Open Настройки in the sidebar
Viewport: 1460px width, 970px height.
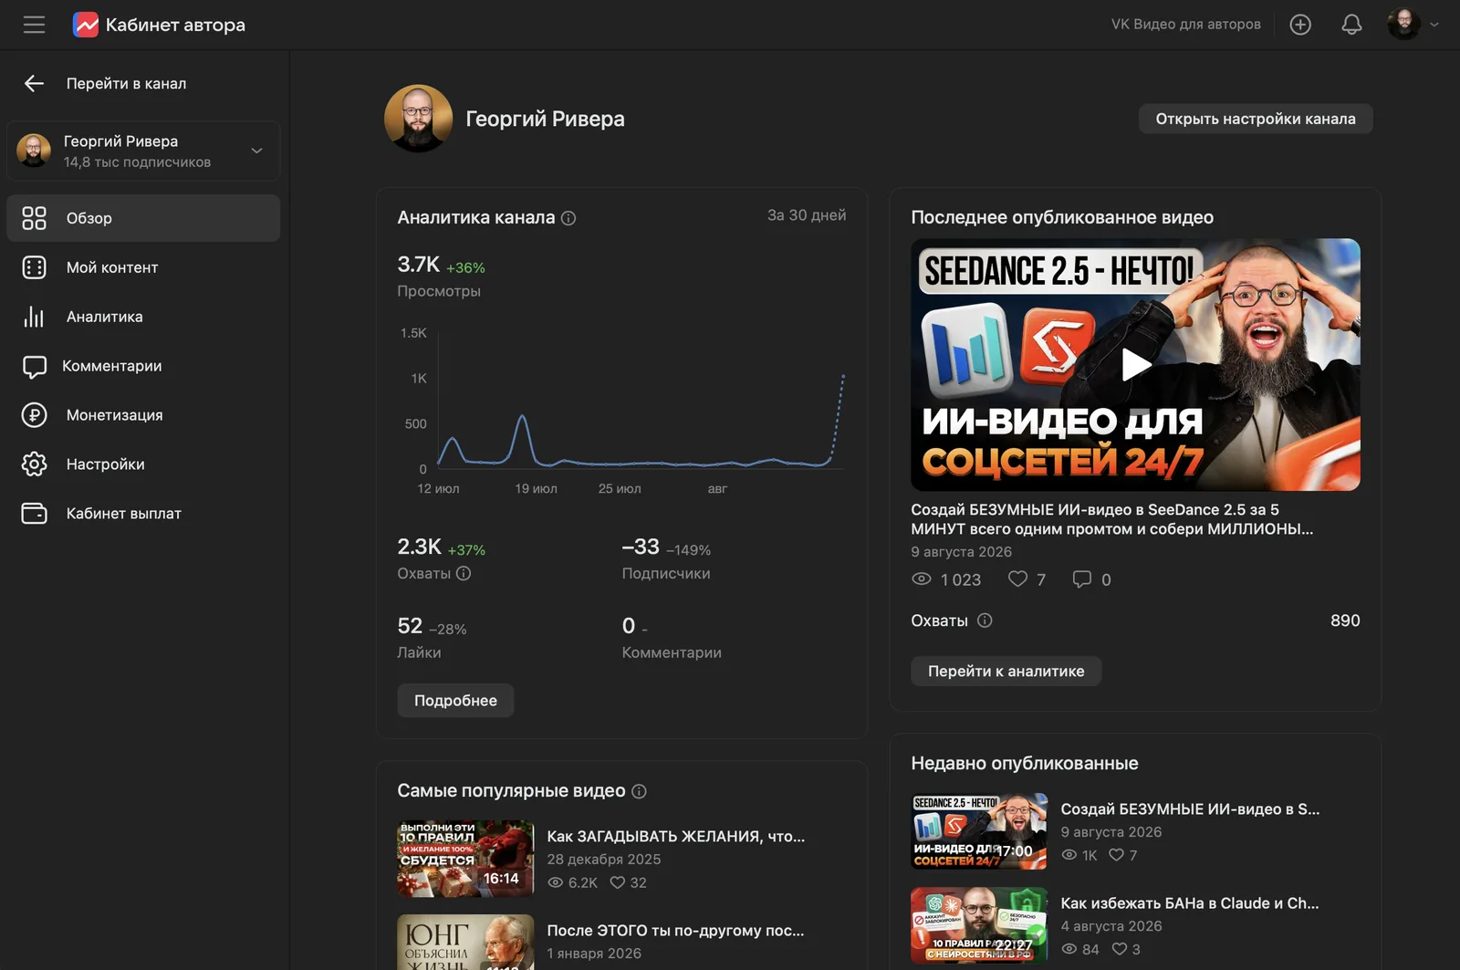point(143,464)
